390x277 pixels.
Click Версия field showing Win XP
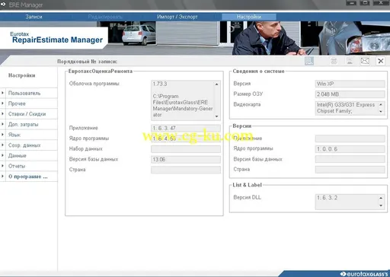pos(350,84)
